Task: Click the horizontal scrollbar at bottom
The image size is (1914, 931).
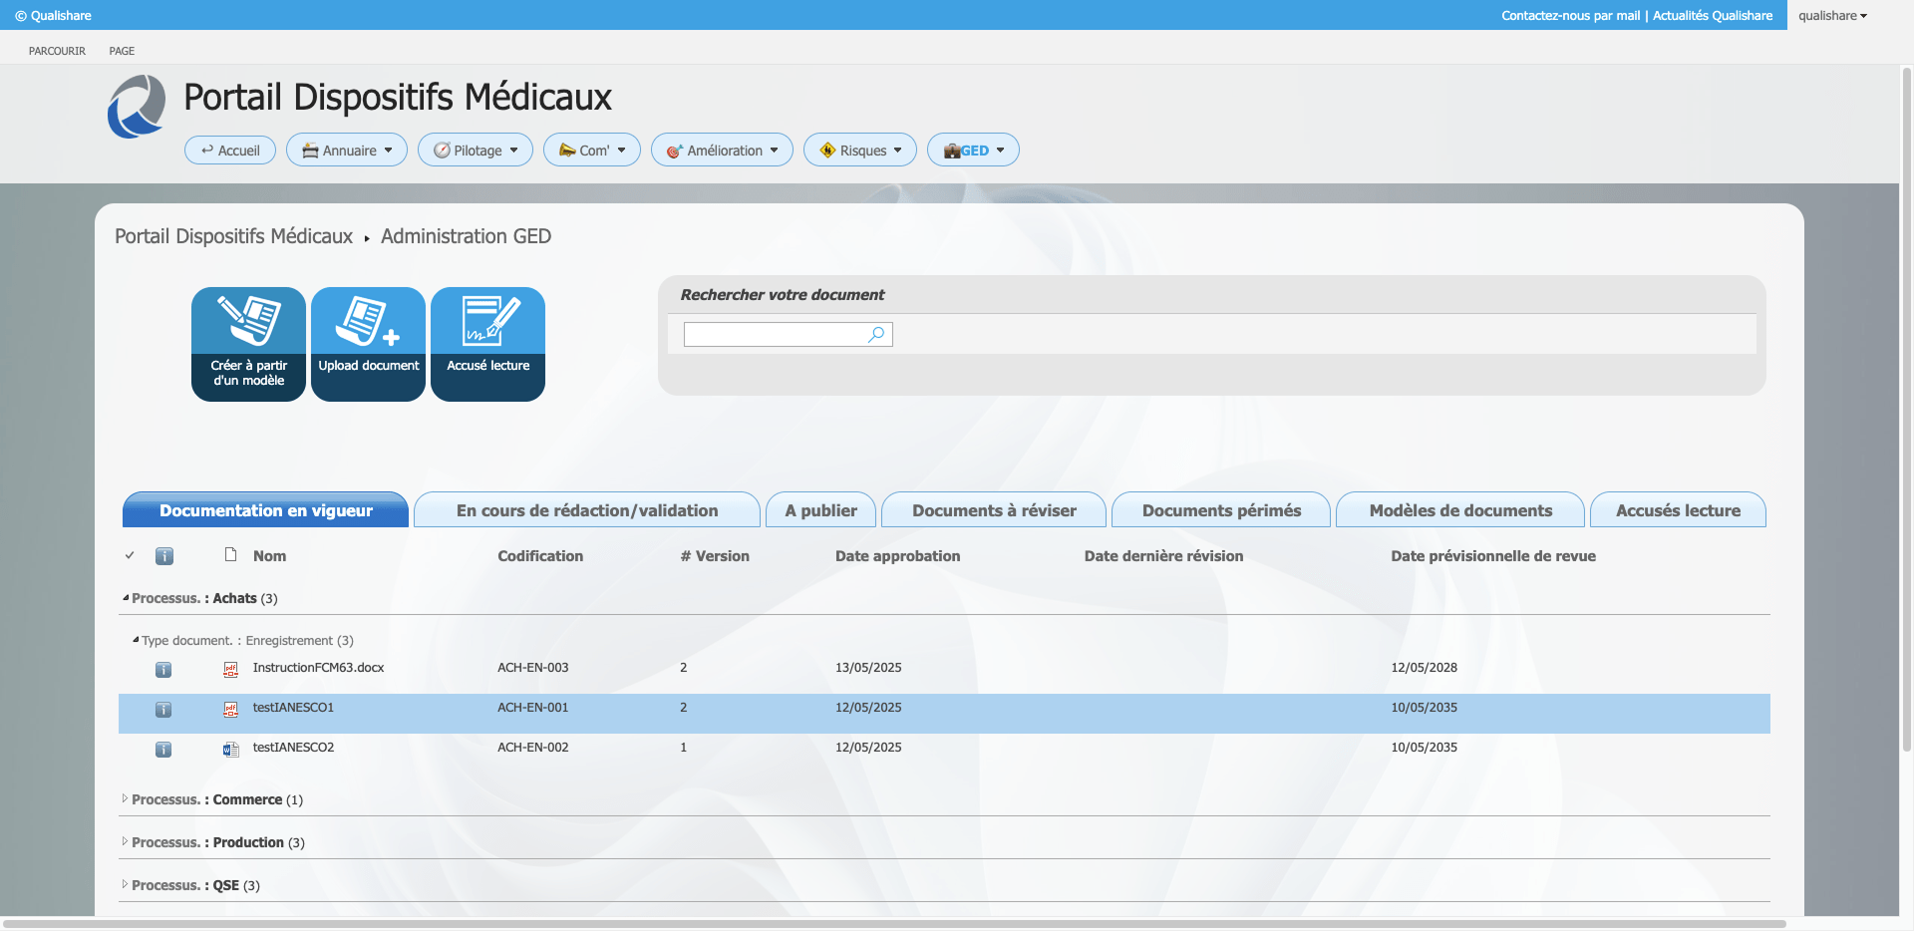Action: [x=893, y=924]
